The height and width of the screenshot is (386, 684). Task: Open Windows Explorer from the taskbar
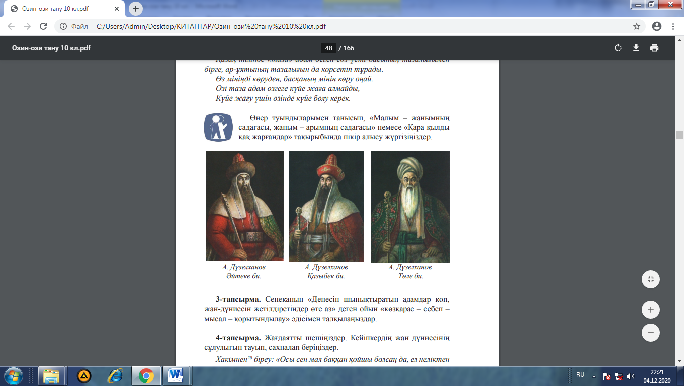(x=51, y=375)
